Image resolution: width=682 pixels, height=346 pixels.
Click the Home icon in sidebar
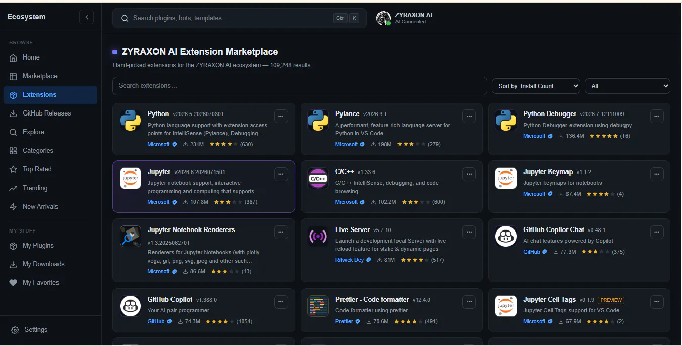point(13,57)
